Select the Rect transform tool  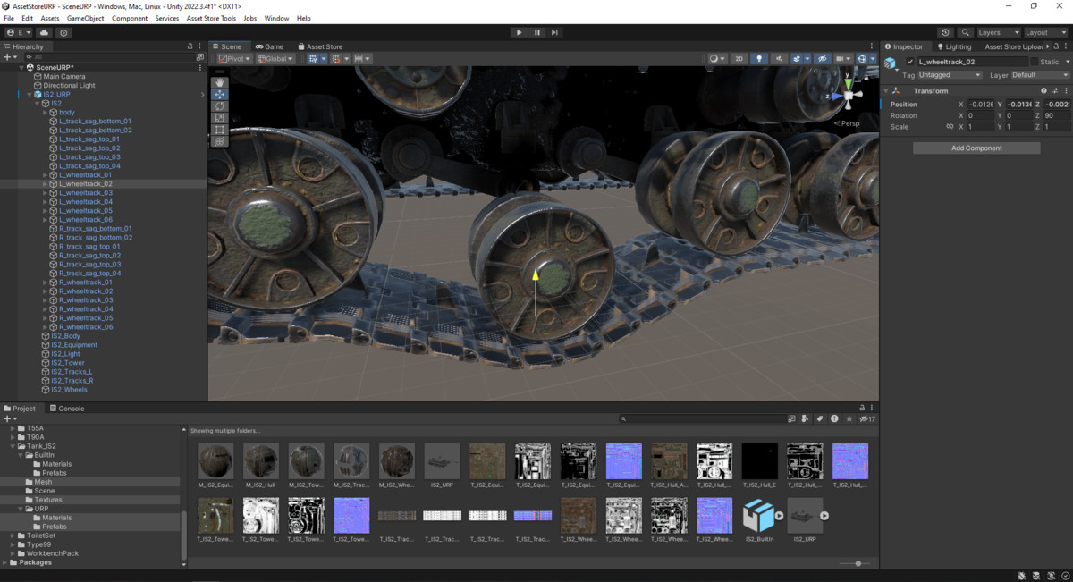pyautogui.click(x=220, y=130)
